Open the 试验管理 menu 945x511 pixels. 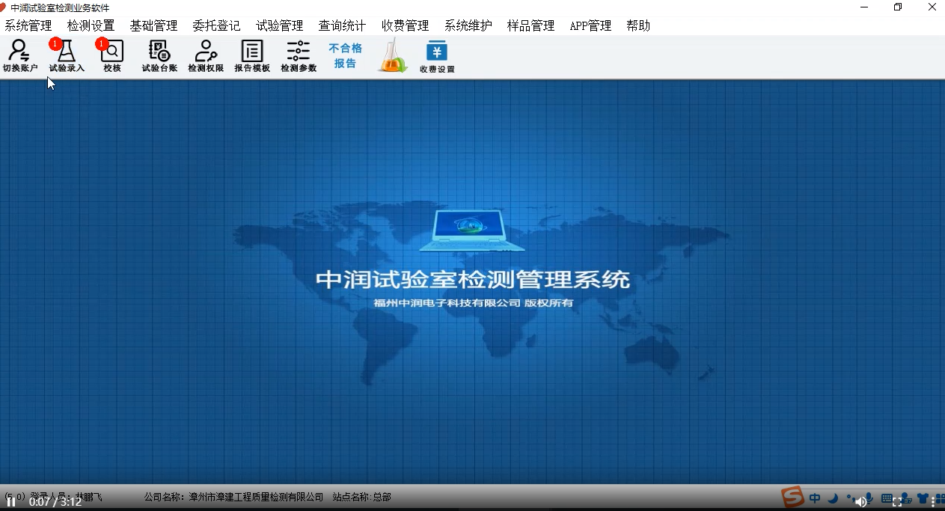(x=279, y=25)
